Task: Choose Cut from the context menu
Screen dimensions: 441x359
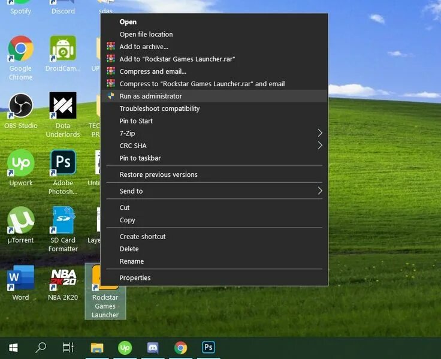Action: coord(215,207)
